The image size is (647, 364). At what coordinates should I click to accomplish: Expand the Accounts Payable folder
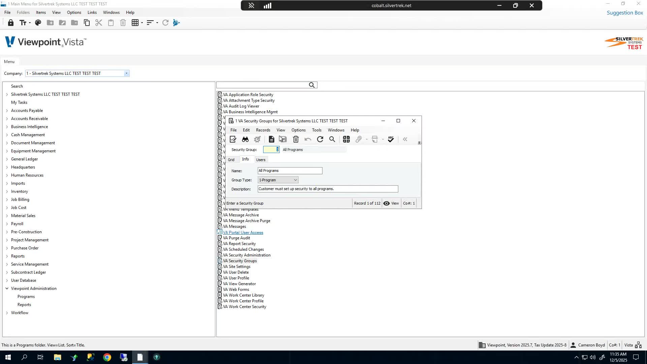[x=7, y=111]
